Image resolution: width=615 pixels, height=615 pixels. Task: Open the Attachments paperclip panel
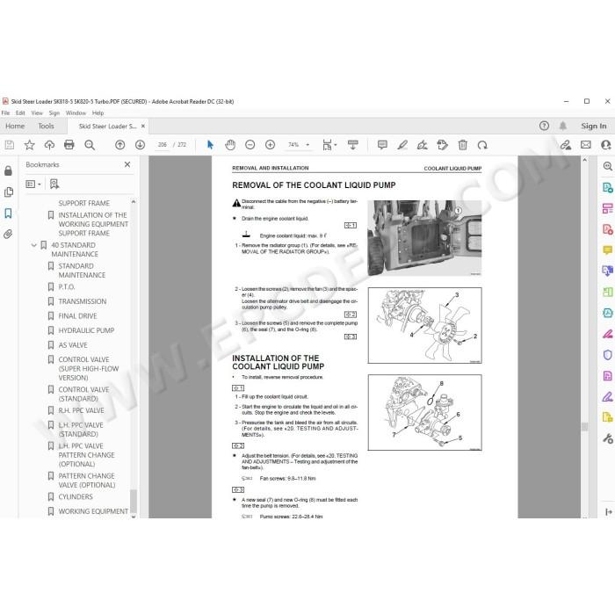8,235
